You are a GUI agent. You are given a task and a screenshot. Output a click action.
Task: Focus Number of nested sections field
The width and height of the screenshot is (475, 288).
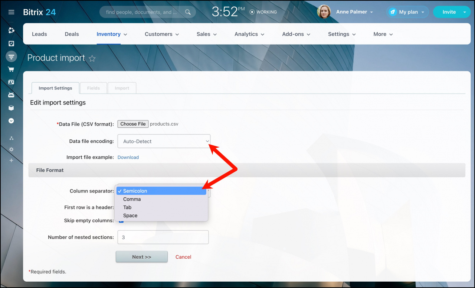[x=163, y=237]
